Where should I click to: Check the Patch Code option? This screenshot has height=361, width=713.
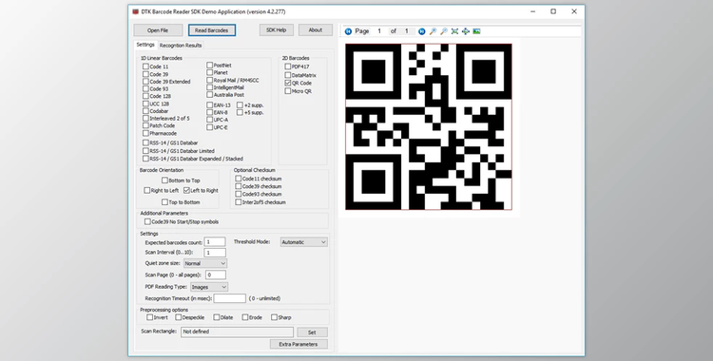point(145,125)
